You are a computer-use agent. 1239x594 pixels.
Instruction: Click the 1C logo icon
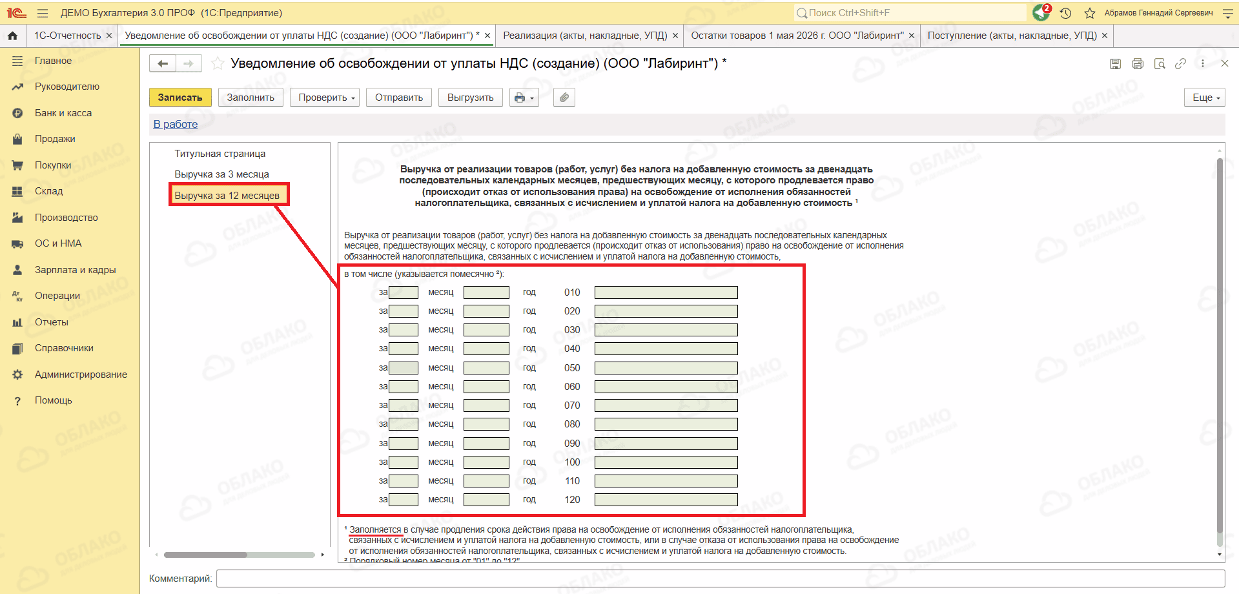click(17, 13)
